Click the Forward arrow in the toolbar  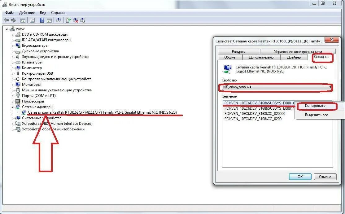[x=13, y=20]
